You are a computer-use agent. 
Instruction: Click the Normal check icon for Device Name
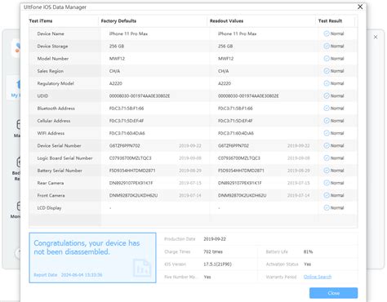(x=327, y=33)
